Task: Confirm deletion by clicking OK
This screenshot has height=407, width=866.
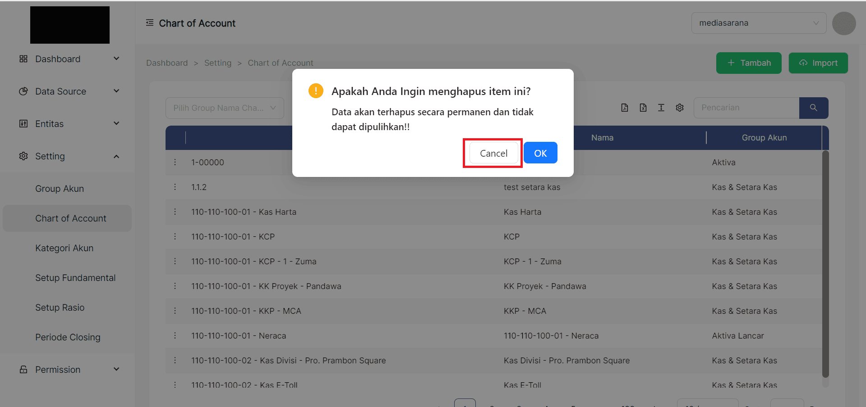Action: coord(540,153)
